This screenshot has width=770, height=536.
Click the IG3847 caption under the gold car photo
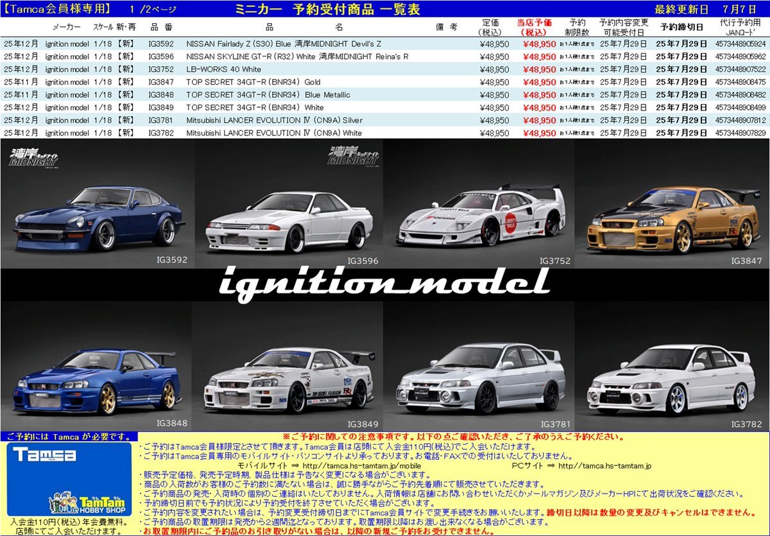pyautogui.click(x=746, y=261)
